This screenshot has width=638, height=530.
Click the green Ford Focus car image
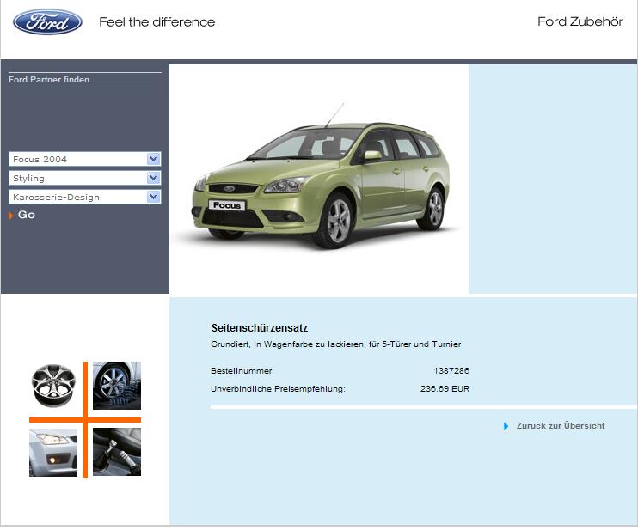(319, 182)
